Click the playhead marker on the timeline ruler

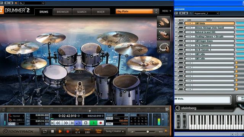coord(90,111)
